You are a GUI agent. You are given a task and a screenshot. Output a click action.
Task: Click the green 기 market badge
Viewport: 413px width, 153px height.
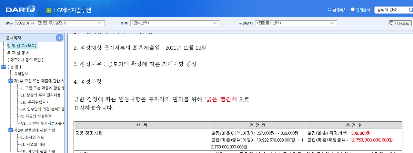click(49, 10)
